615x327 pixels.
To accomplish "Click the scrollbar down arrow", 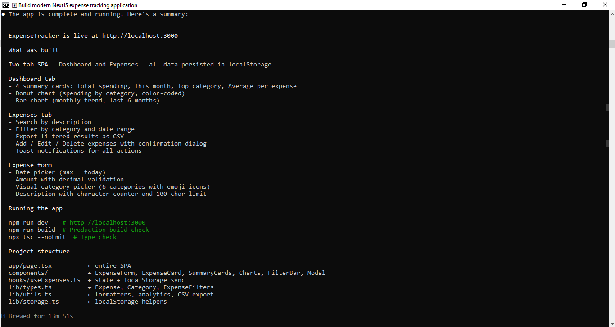I will 611,323.
